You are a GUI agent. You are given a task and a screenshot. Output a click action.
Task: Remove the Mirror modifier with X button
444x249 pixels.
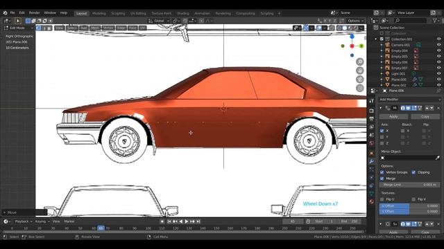coord(438,108)
